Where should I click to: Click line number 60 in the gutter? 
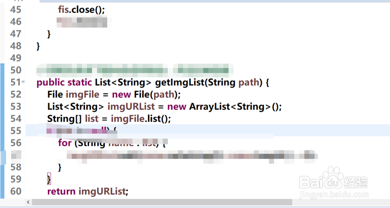pos(13,191)
